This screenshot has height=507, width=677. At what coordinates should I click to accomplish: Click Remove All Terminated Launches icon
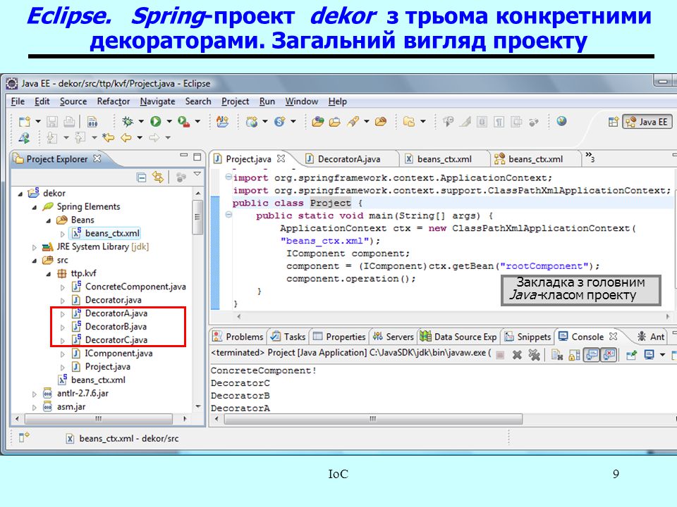pyautogui.click(x=535, y=355)
